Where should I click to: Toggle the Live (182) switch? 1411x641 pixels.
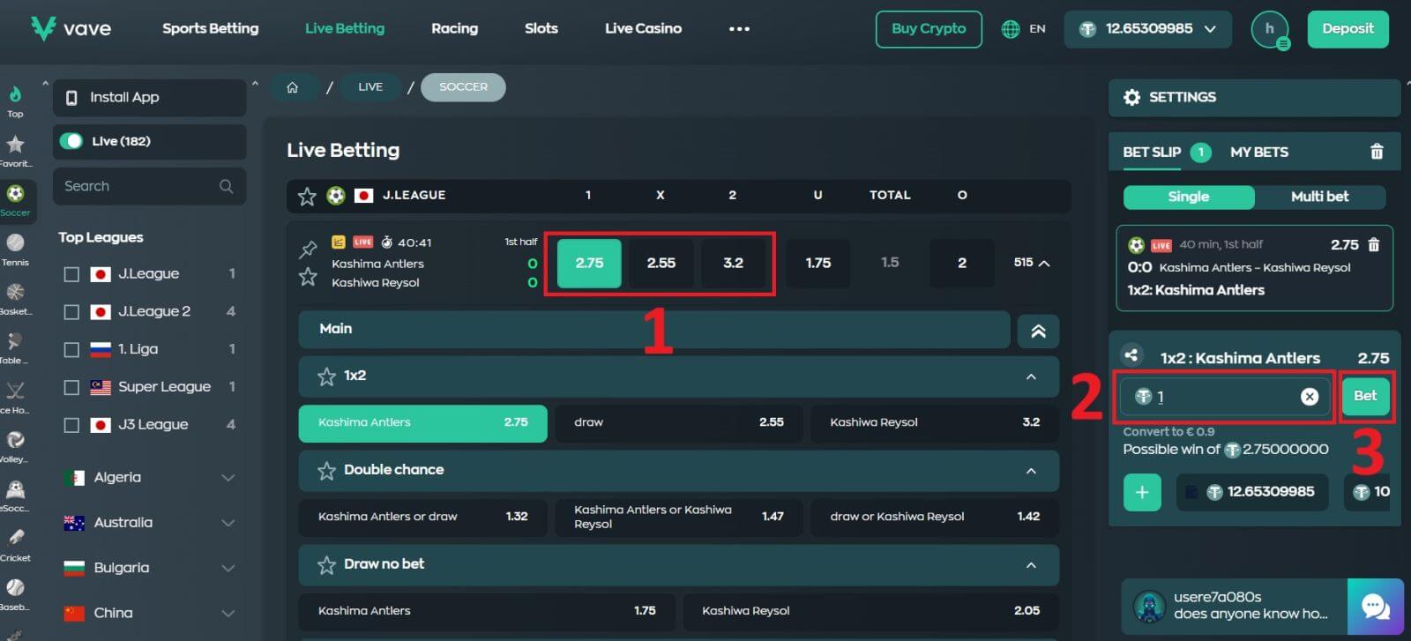pos(71,141)
